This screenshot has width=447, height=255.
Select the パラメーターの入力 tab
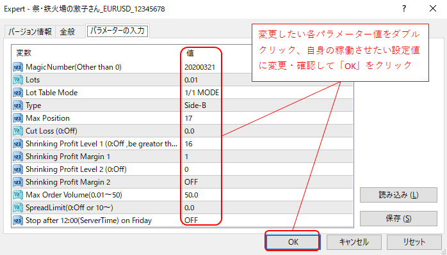pos(117,31)
